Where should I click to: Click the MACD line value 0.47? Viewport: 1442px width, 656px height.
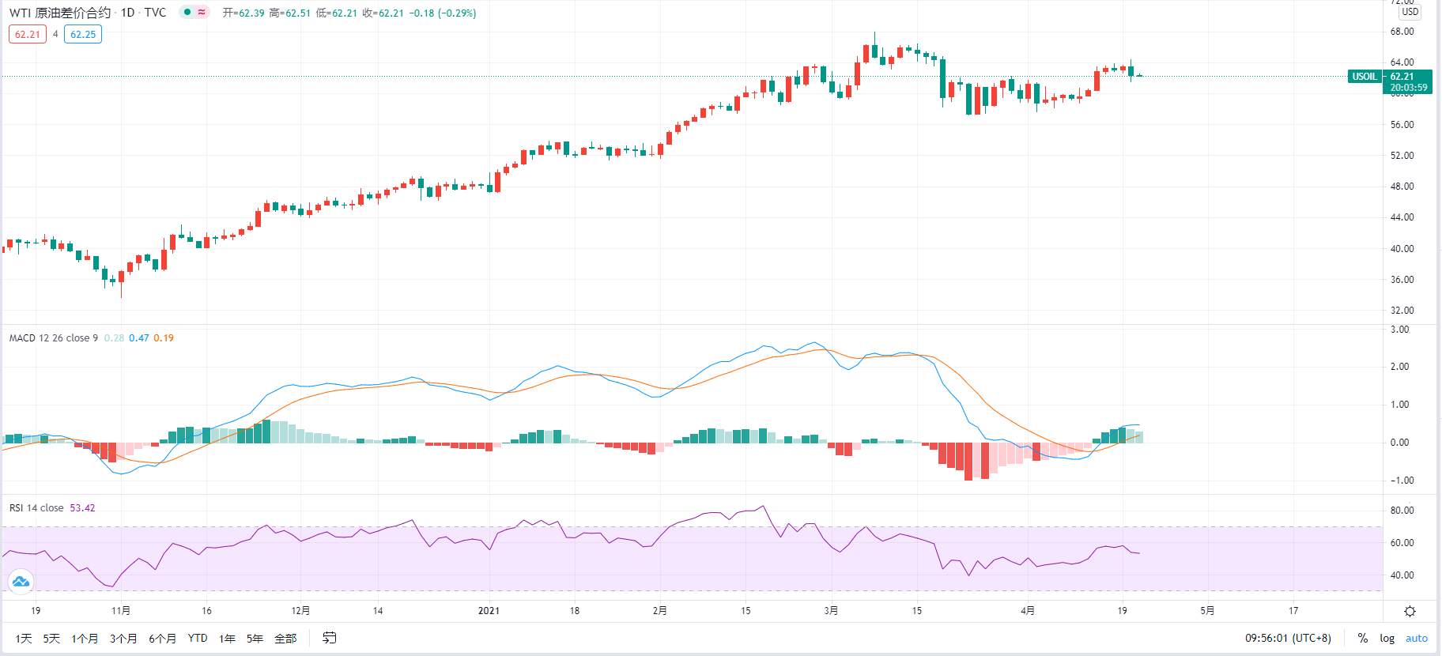click(x=139, y=337)
